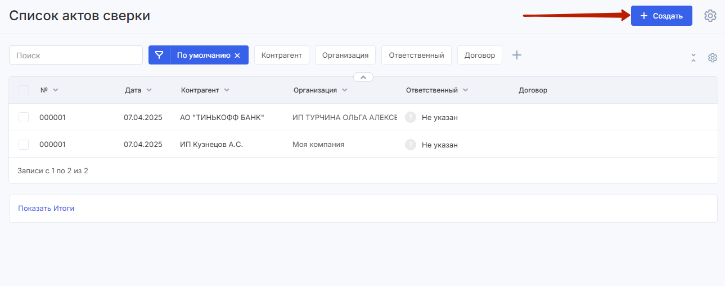Click question-mark avatar in ИП Кузнецов row

(411, 145)
